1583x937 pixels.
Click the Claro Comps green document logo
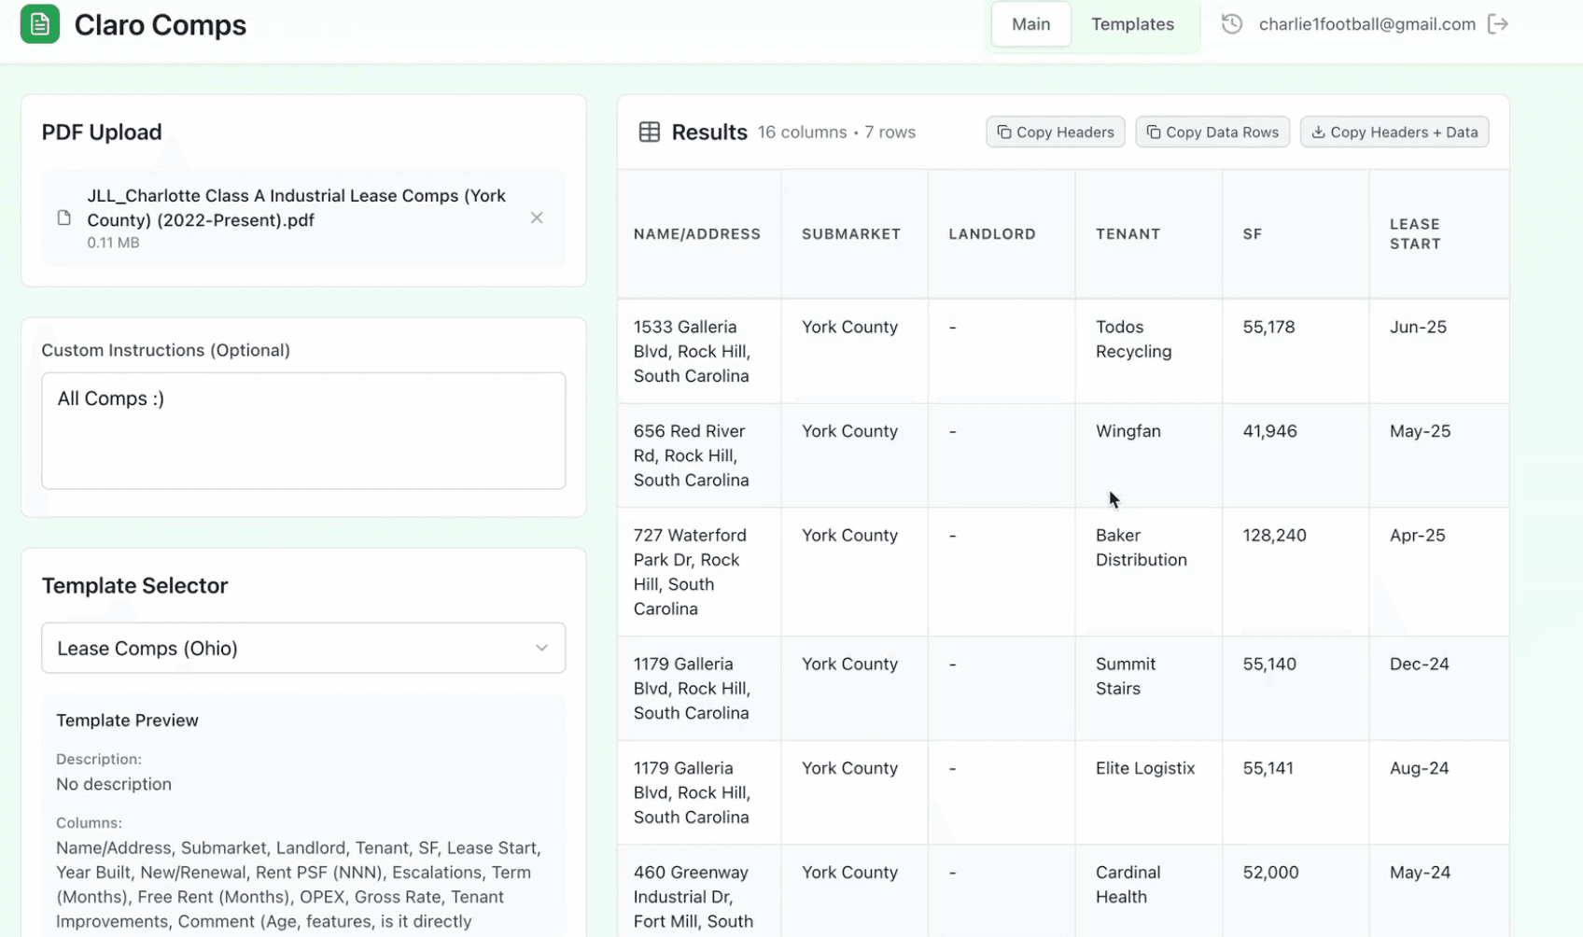pos(39,24)
